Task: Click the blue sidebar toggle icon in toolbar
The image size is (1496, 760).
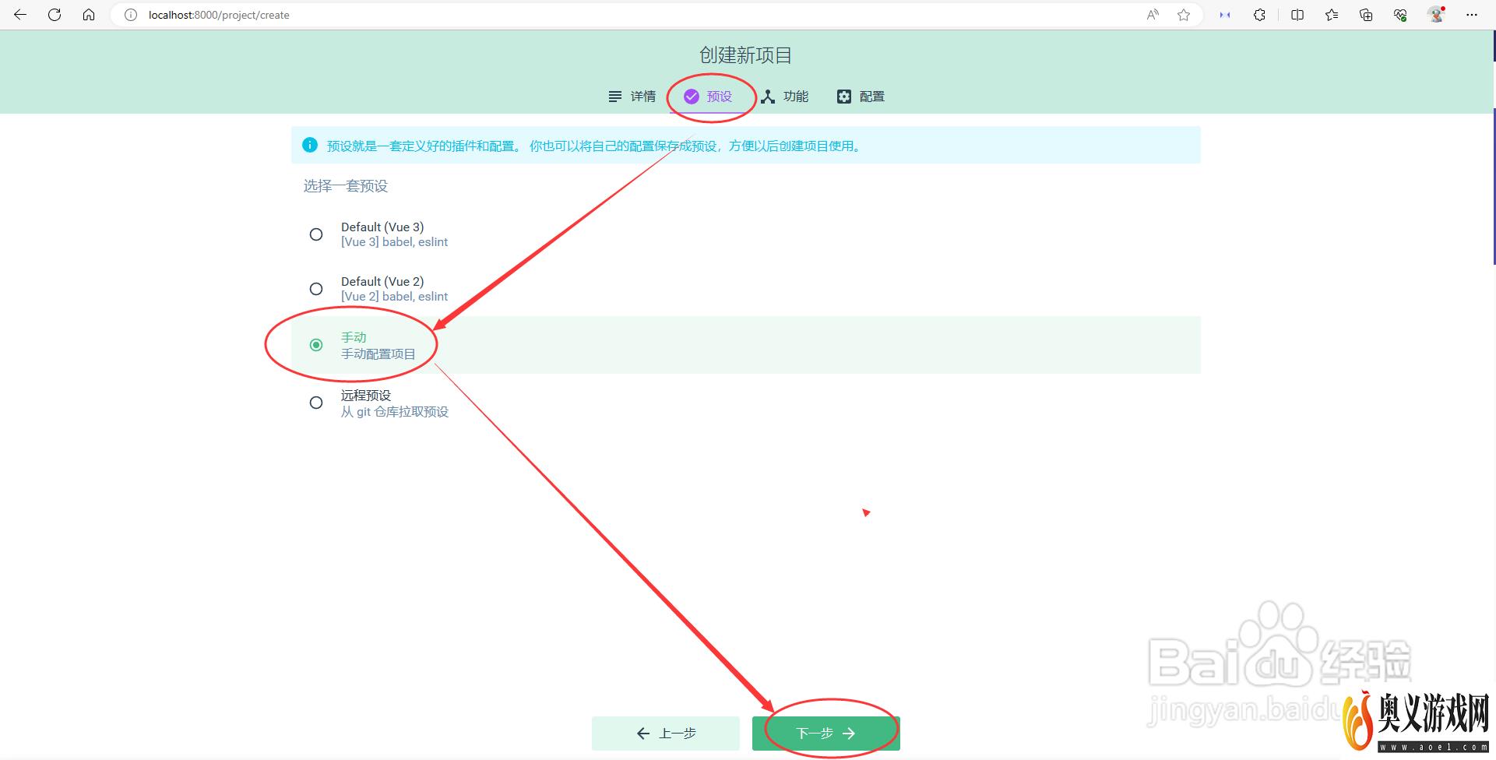Action: (1225, 15)
